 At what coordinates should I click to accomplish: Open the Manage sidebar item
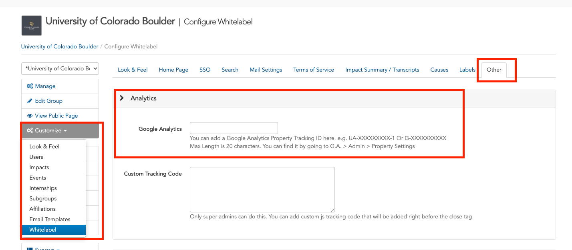point(60,86)
